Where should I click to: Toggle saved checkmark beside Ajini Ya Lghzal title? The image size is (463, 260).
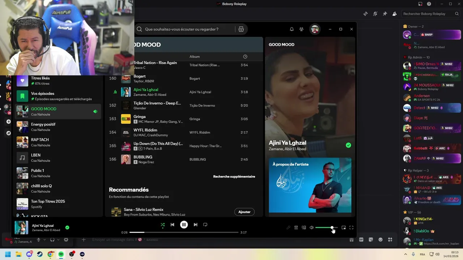[x=348, y=145]
